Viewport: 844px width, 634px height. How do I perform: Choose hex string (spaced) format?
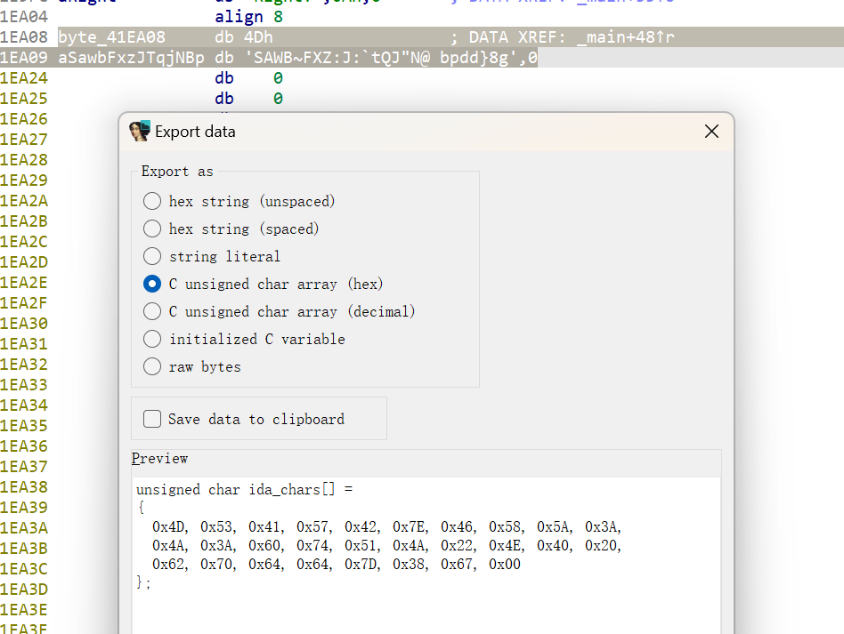click(x=152, y=229)
